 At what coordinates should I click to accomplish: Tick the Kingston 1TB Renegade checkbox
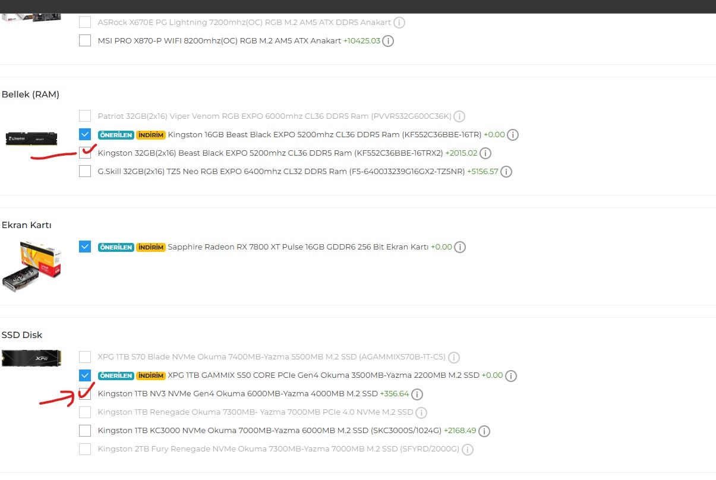point(85,412)
